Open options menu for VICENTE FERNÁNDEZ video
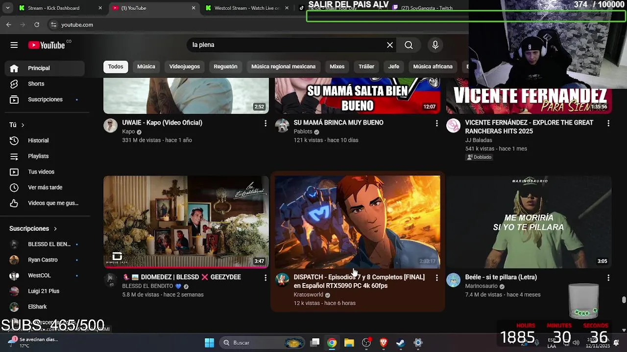The width and height of the screenshot is (627, 352). (608, 123)
